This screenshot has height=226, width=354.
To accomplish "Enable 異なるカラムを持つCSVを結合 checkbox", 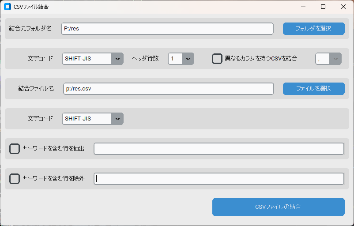I will coord(217,59).
